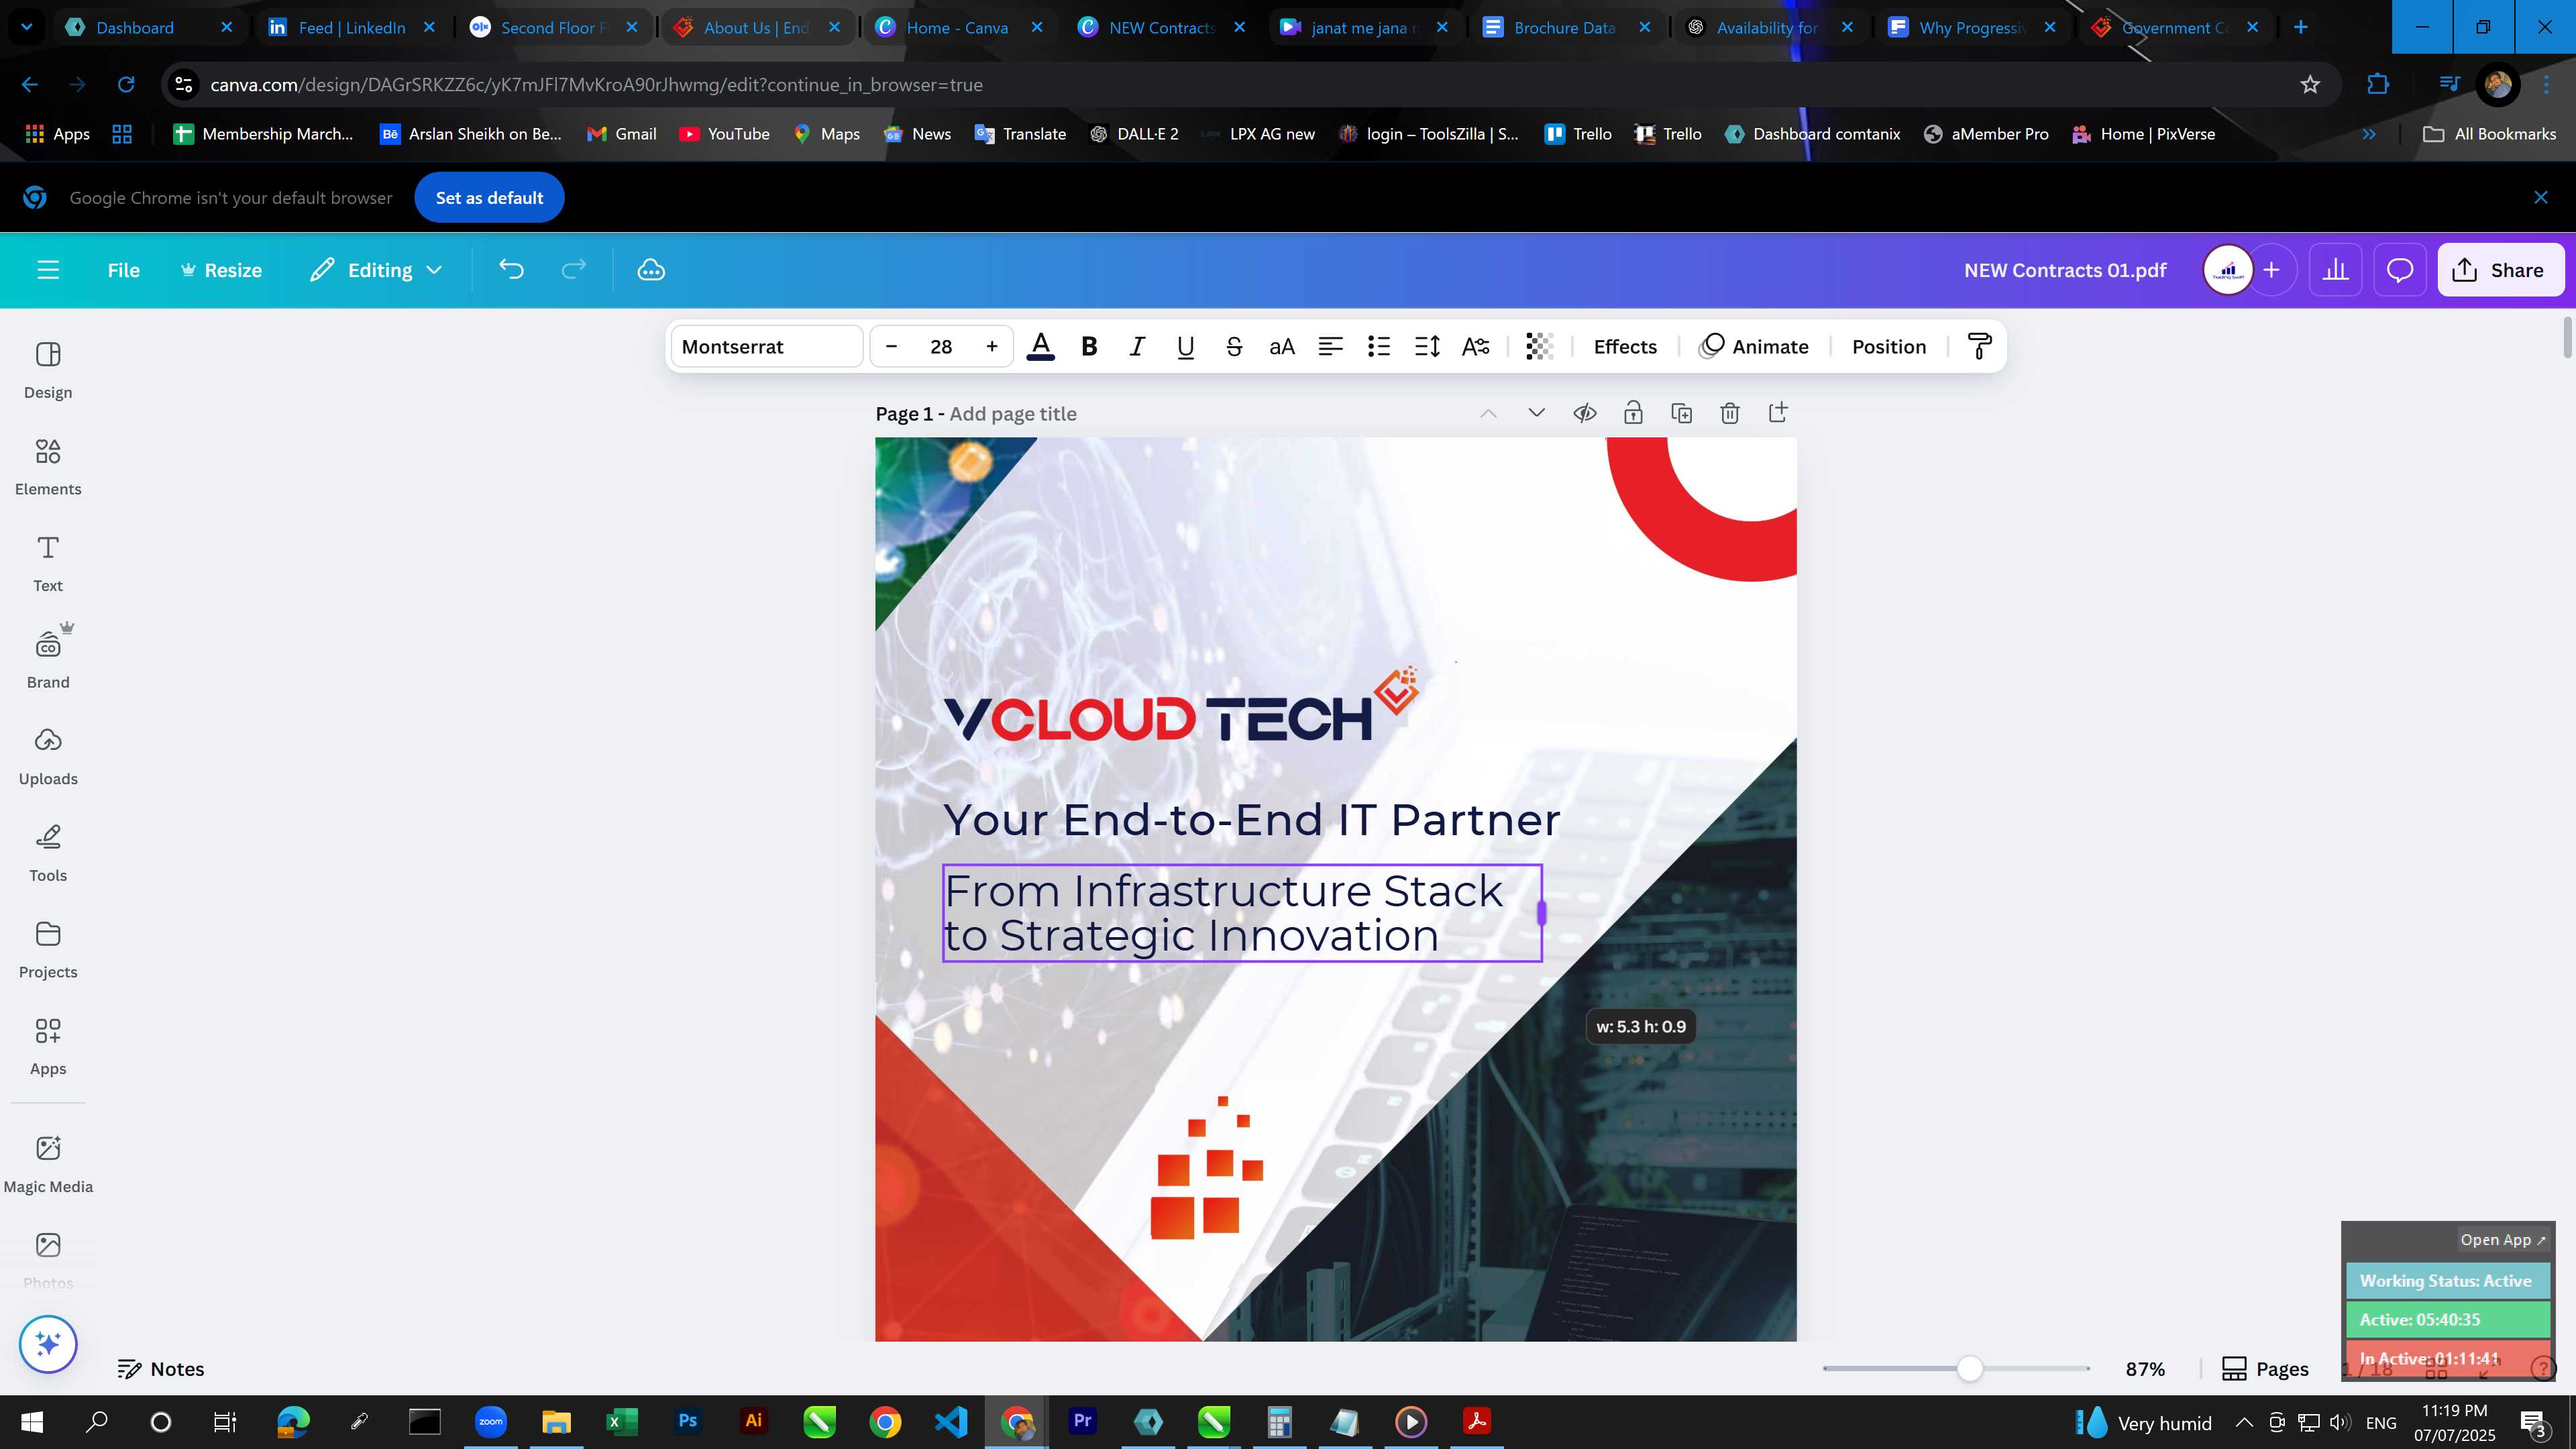Switch to Home - Canva tab
Image resolution: width=2576 pixels, height=1449 pixels.
(x=957, y=28)
